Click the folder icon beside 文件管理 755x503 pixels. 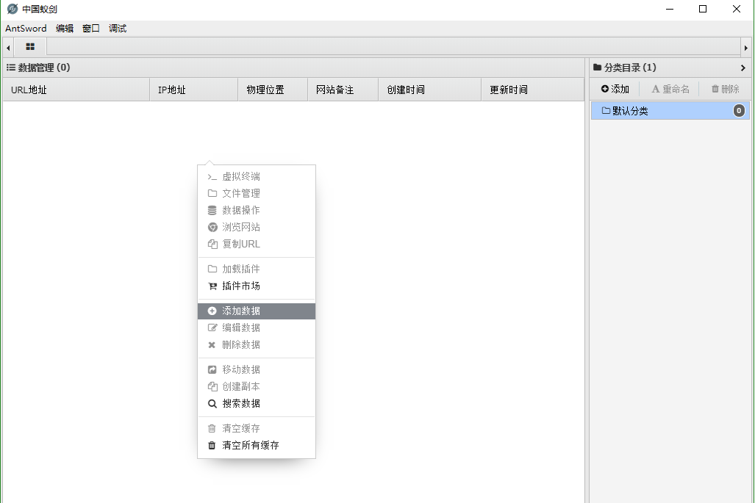tap(212, 193)
